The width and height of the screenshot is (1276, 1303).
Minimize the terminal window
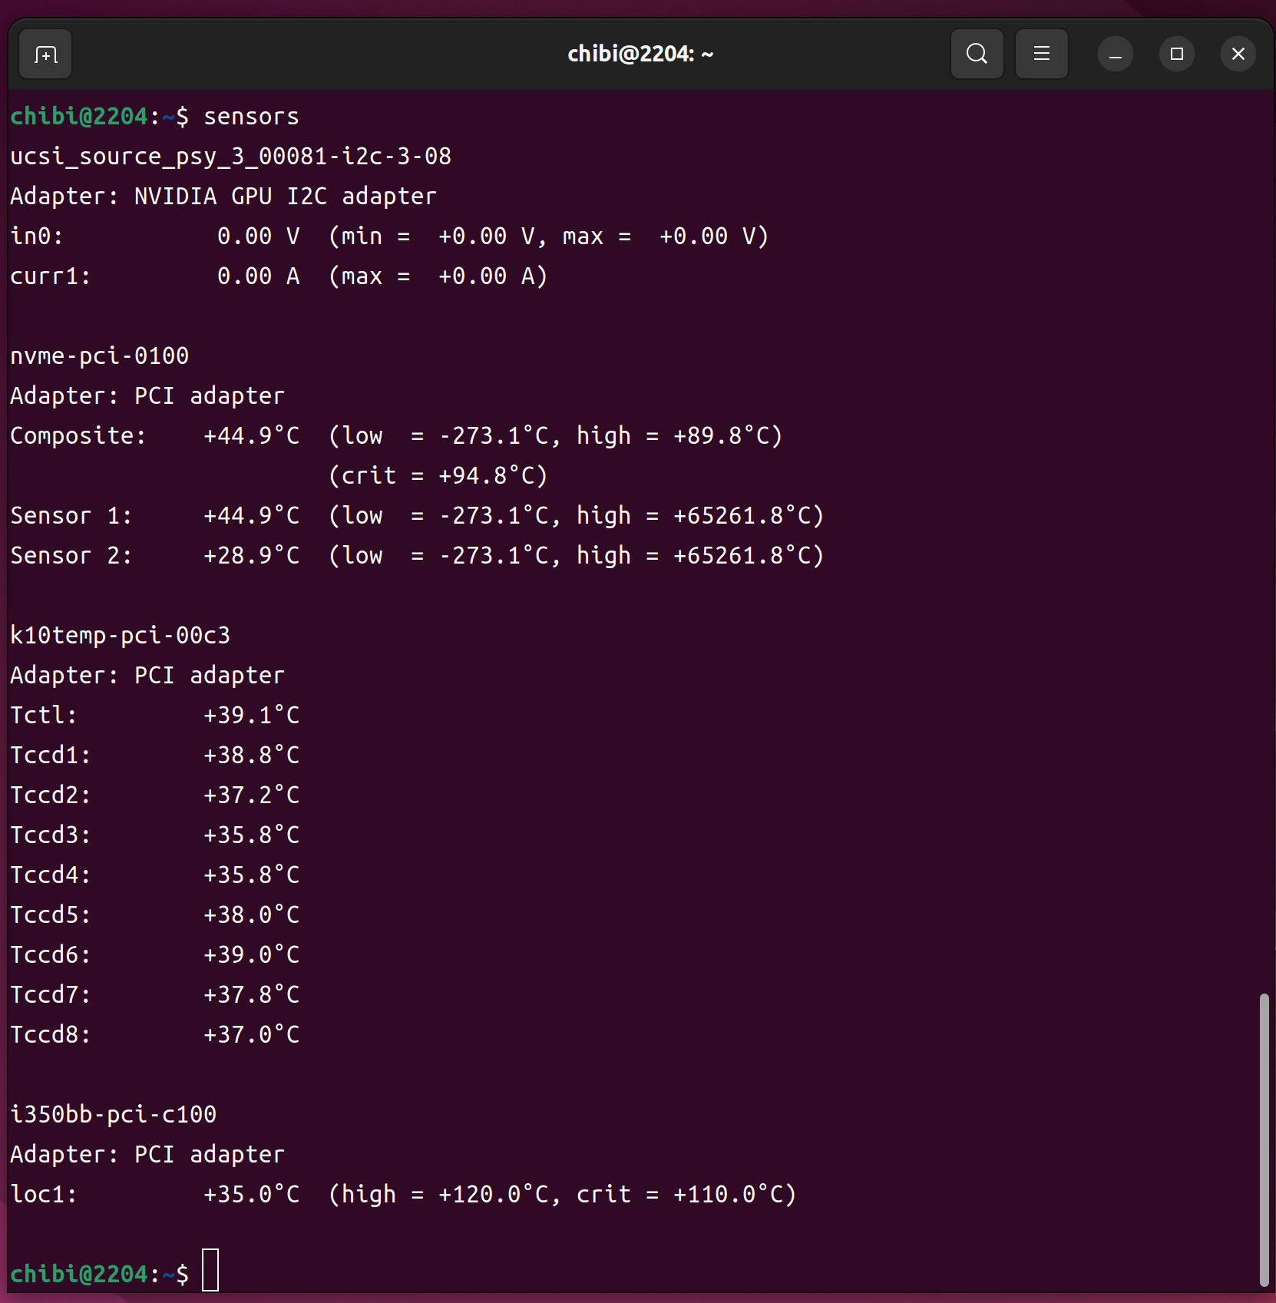click(x=1115, y=55)
